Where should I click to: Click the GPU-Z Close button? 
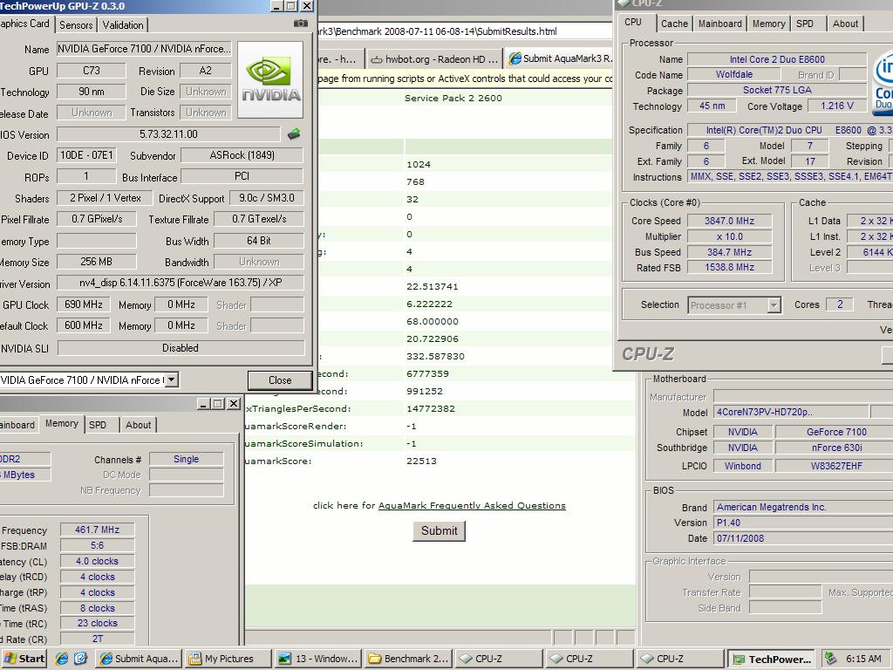tap(280, 380)
